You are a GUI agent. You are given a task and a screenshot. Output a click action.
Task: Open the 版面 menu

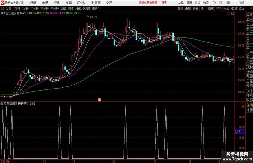(189, 3)
